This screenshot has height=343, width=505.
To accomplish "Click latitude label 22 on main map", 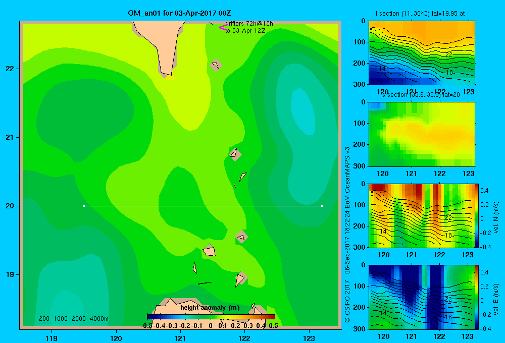I will coord(10,69).
